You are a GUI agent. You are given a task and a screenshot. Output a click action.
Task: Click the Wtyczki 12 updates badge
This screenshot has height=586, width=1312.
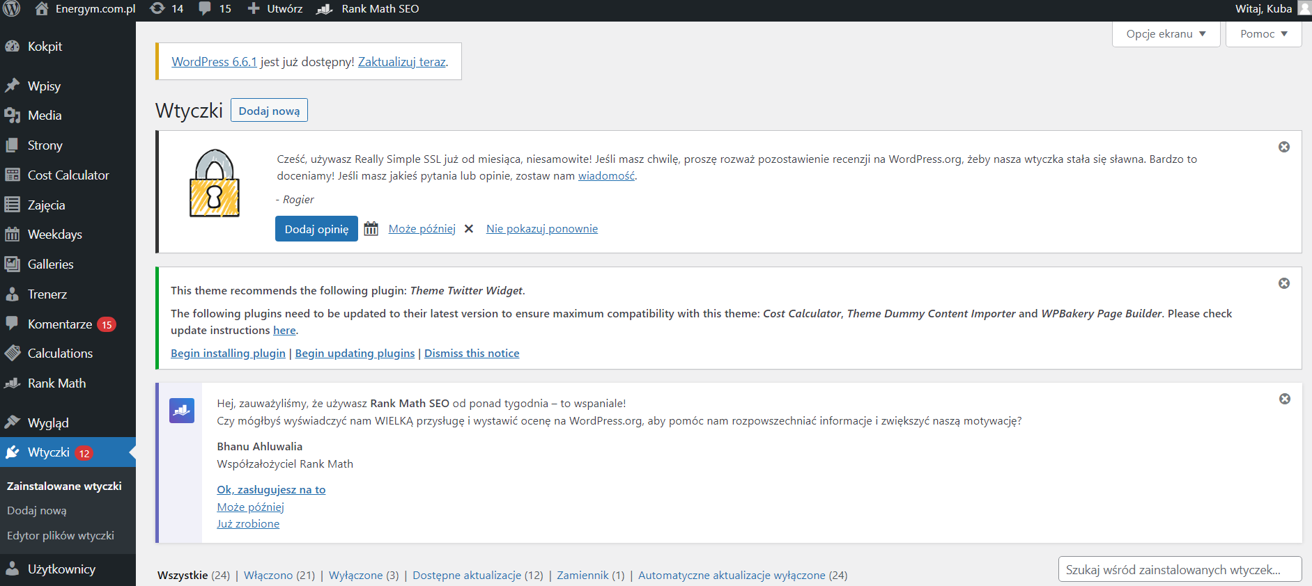pos(84,453)
